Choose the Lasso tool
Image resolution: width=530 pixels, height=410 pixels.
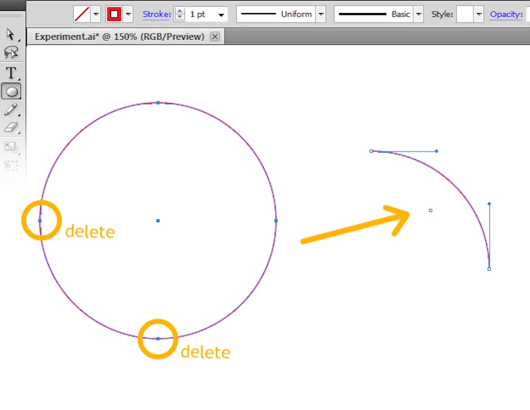(11, 53)
